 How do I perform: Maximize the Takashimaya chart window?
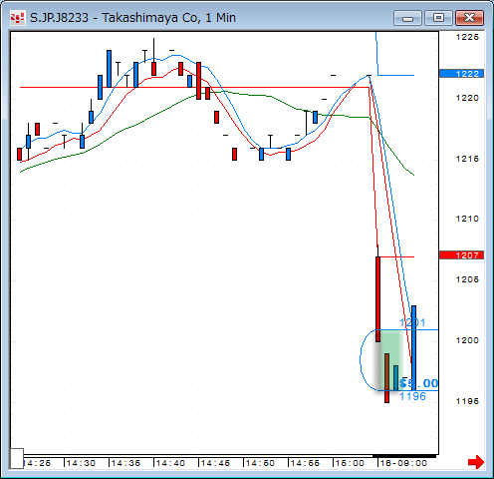tap(438, 18)
